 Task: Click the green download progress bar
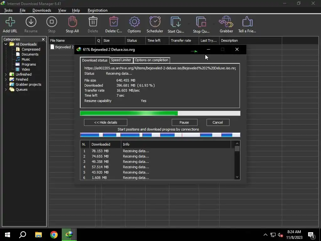click(160, 113)
